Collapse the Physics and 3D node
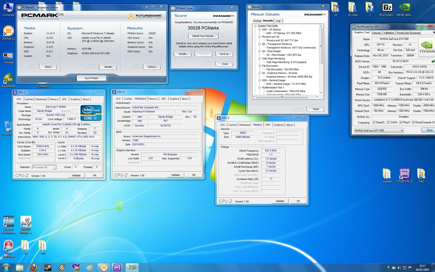 [260, 37]
